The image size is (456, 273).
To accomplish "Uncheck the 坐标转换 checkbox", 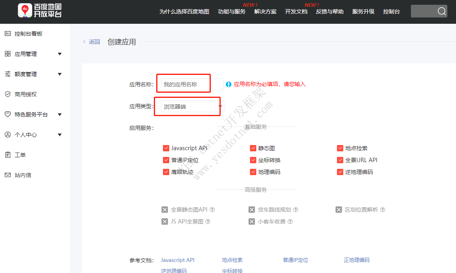I will [x=253, y=160].
